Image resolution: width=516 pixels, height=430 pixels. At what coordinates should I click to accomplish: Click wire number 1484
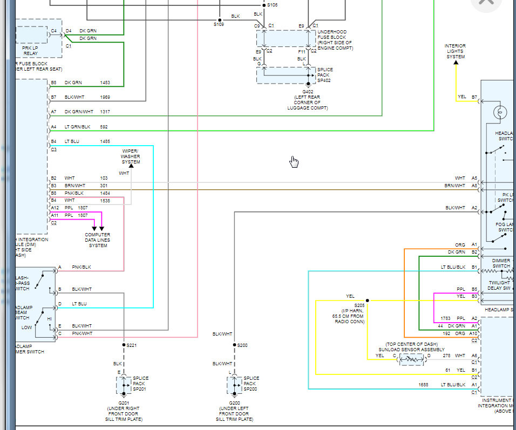pyautogui.click(x=105, y=193)
